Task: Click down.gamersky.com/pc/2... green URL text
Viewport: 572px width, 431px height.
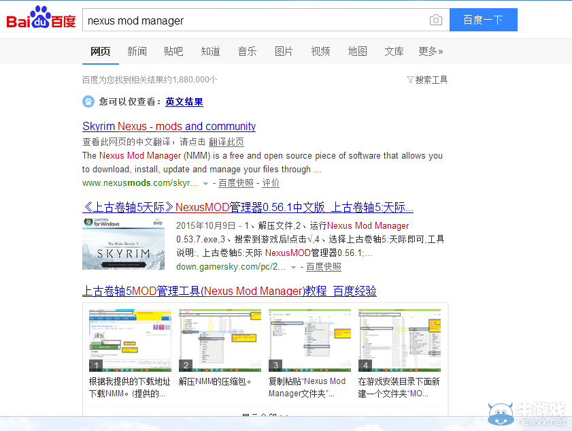Action: tap(231, 267)
